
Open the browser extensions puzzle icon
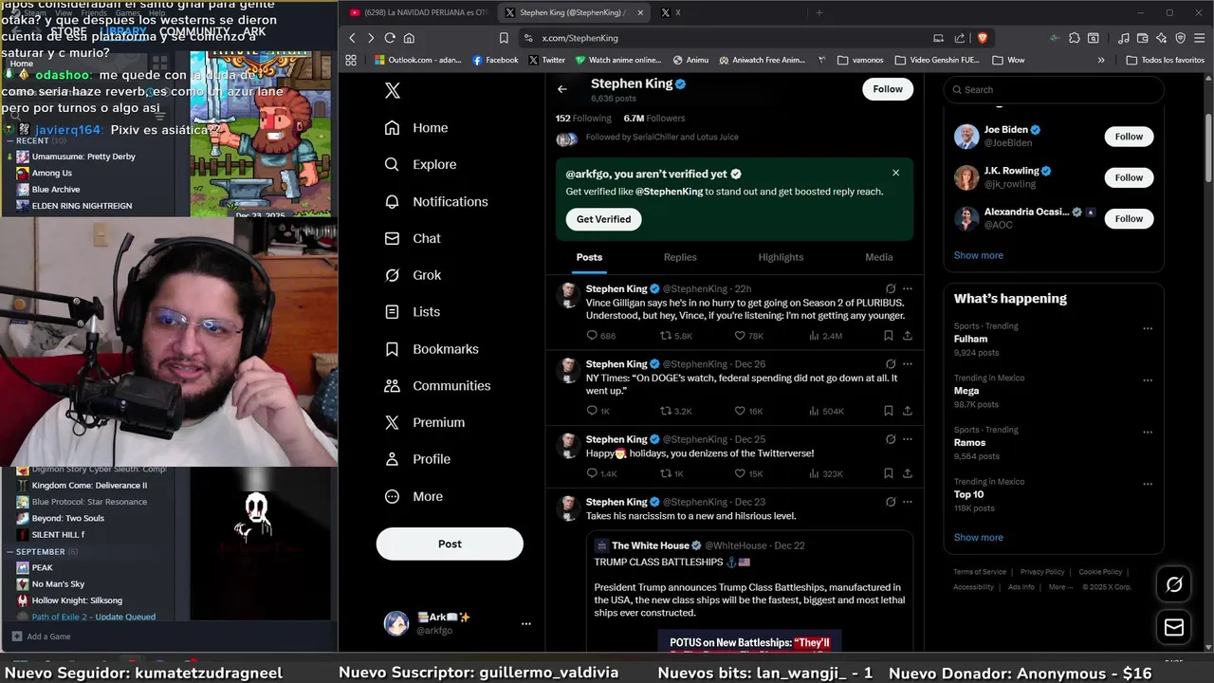tap(1075, 38)
